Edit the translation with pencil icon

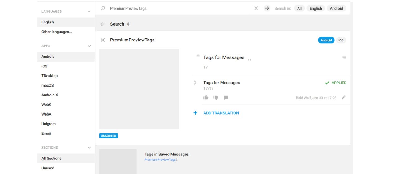(x=343, y=98)
